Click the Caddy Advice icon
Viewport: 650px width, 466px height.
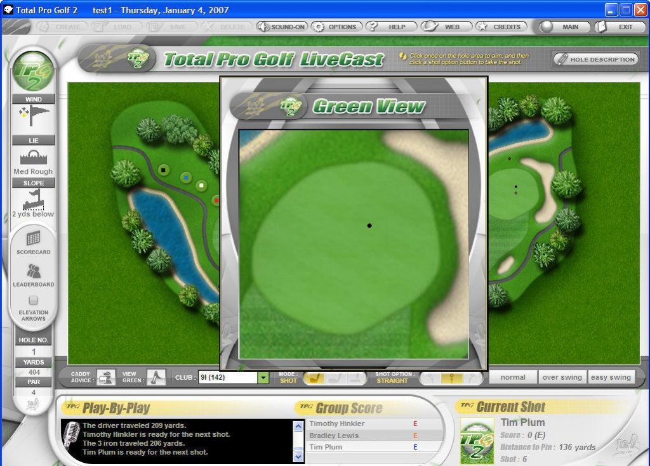(x=106, y=377)
